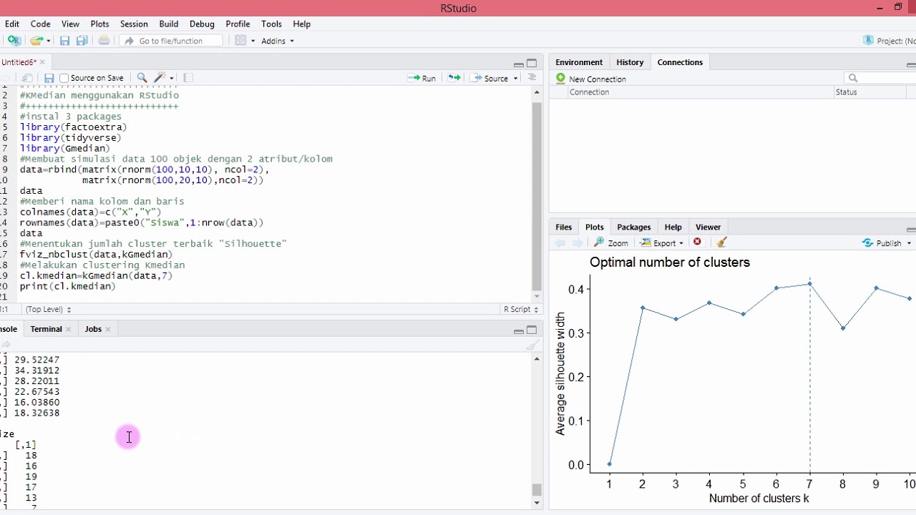The height and width of the screenshot is (515, 916).
Task: Switch to the Viewer tab
Action: point(708,227)
